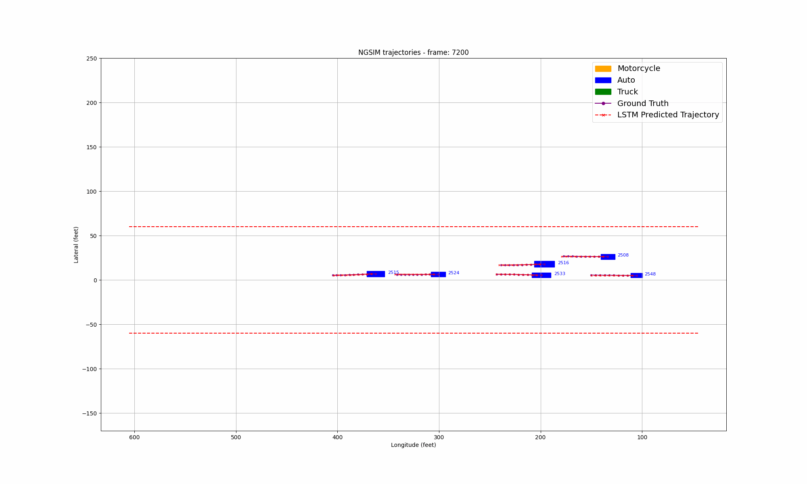The width and height of the screenshot is (807, 484).
Task: Click the blue vehicle rectangle labeled 2524
Action: [x=438, y=274]
